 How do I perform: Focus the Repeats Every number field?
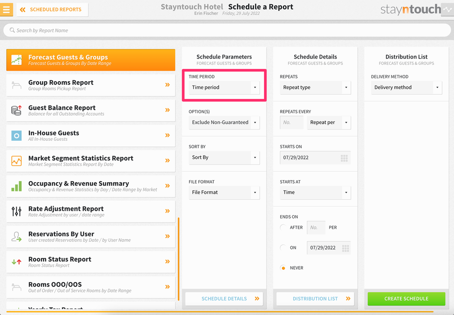pyautogui.click(x=292, y=123)
